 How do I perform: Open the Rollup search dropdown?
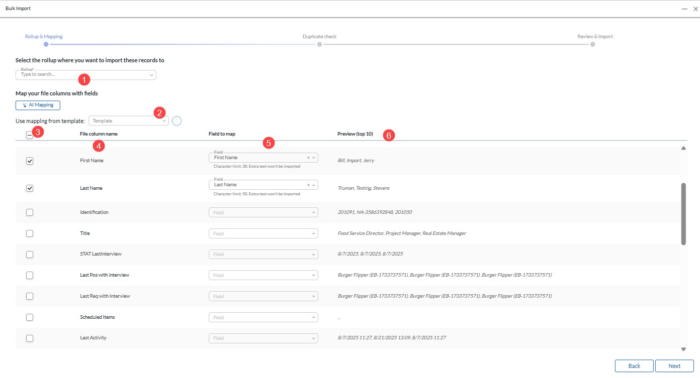(86, 75)
